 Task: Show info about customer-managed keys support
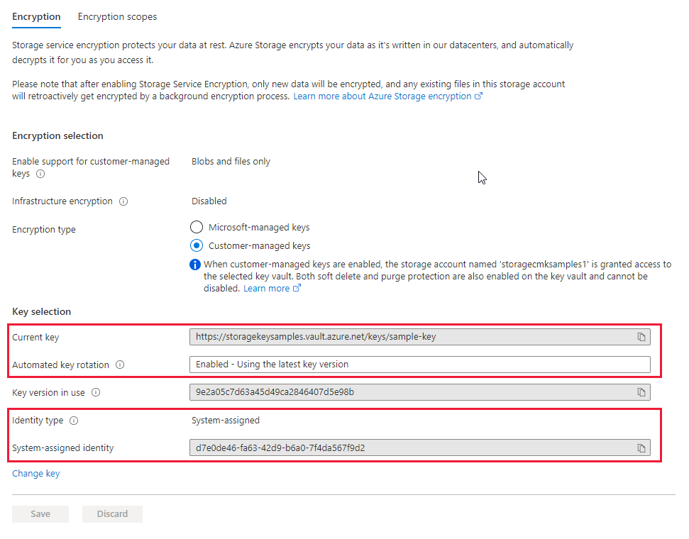point(40,174)
